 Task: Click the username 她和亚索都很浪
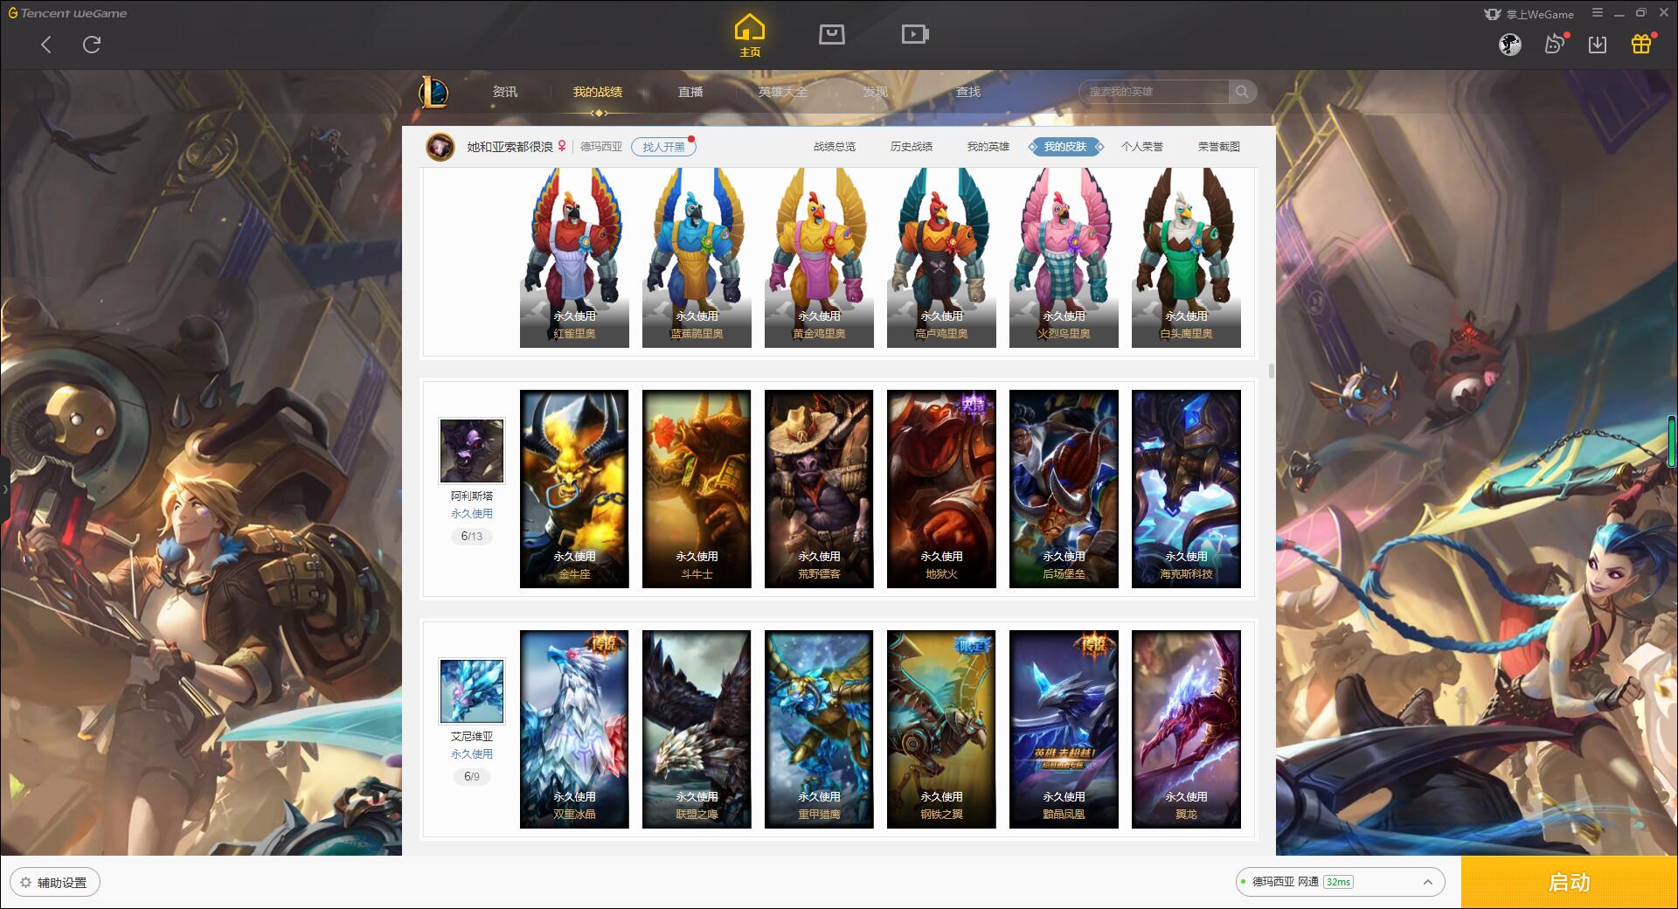[510, 147]
